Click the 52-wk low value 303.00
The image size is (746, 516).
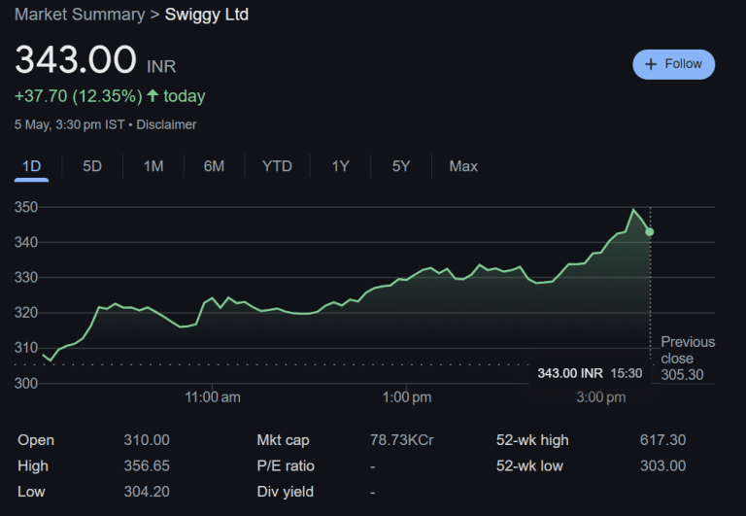(x=662, y=465)
